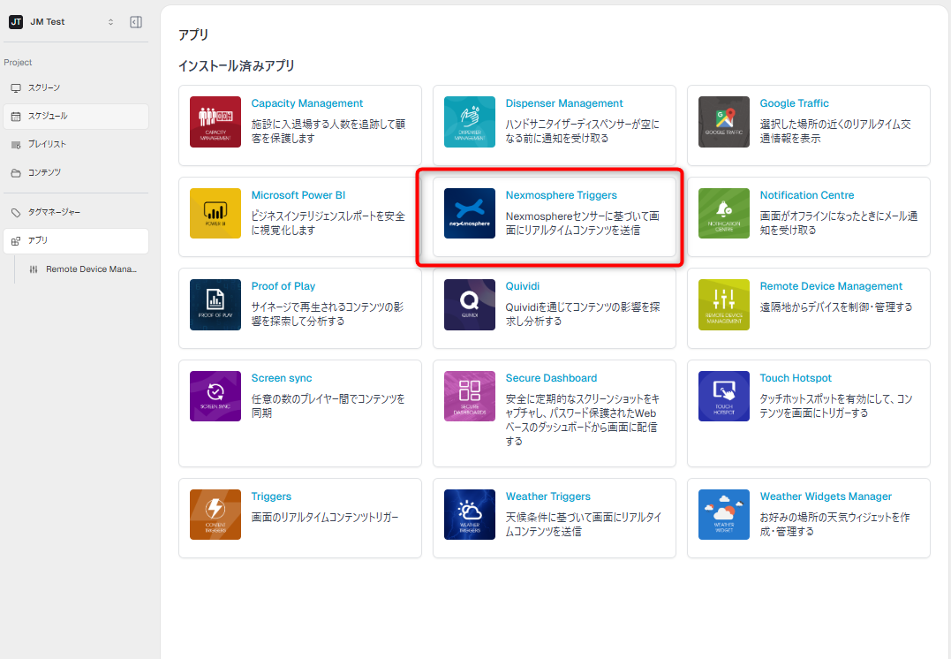Open the Touch Hotspot app icon
The height and width of the screenshot is (659, 951).
[723, 397]
